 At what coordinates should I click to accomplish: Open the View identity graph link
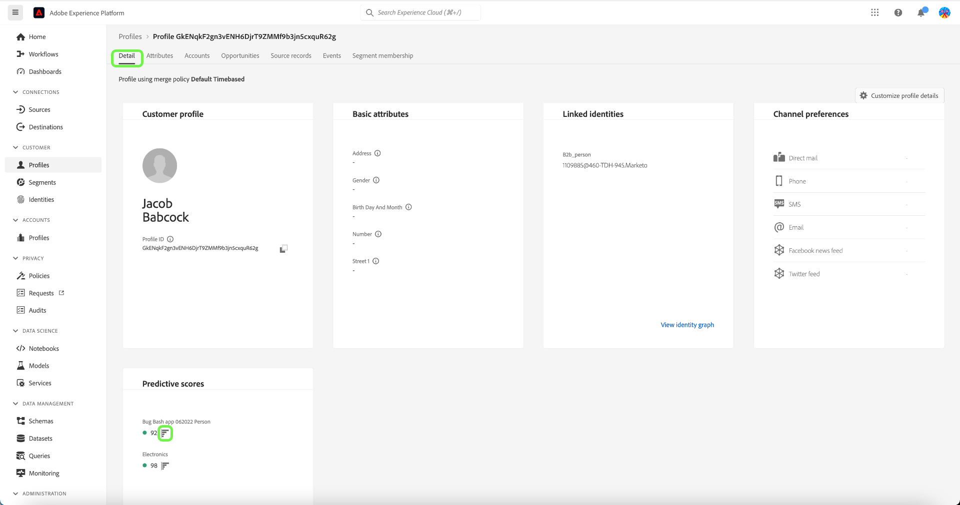687,325
